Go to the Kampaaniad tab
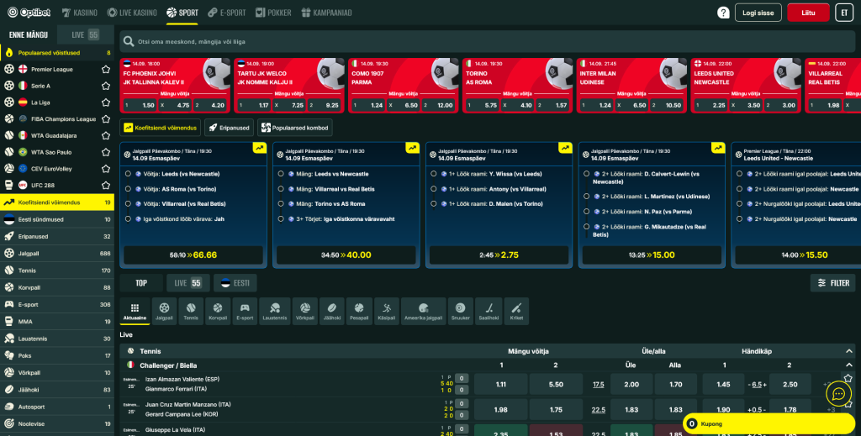Screen dimensions: 861x436 point(327,13)
